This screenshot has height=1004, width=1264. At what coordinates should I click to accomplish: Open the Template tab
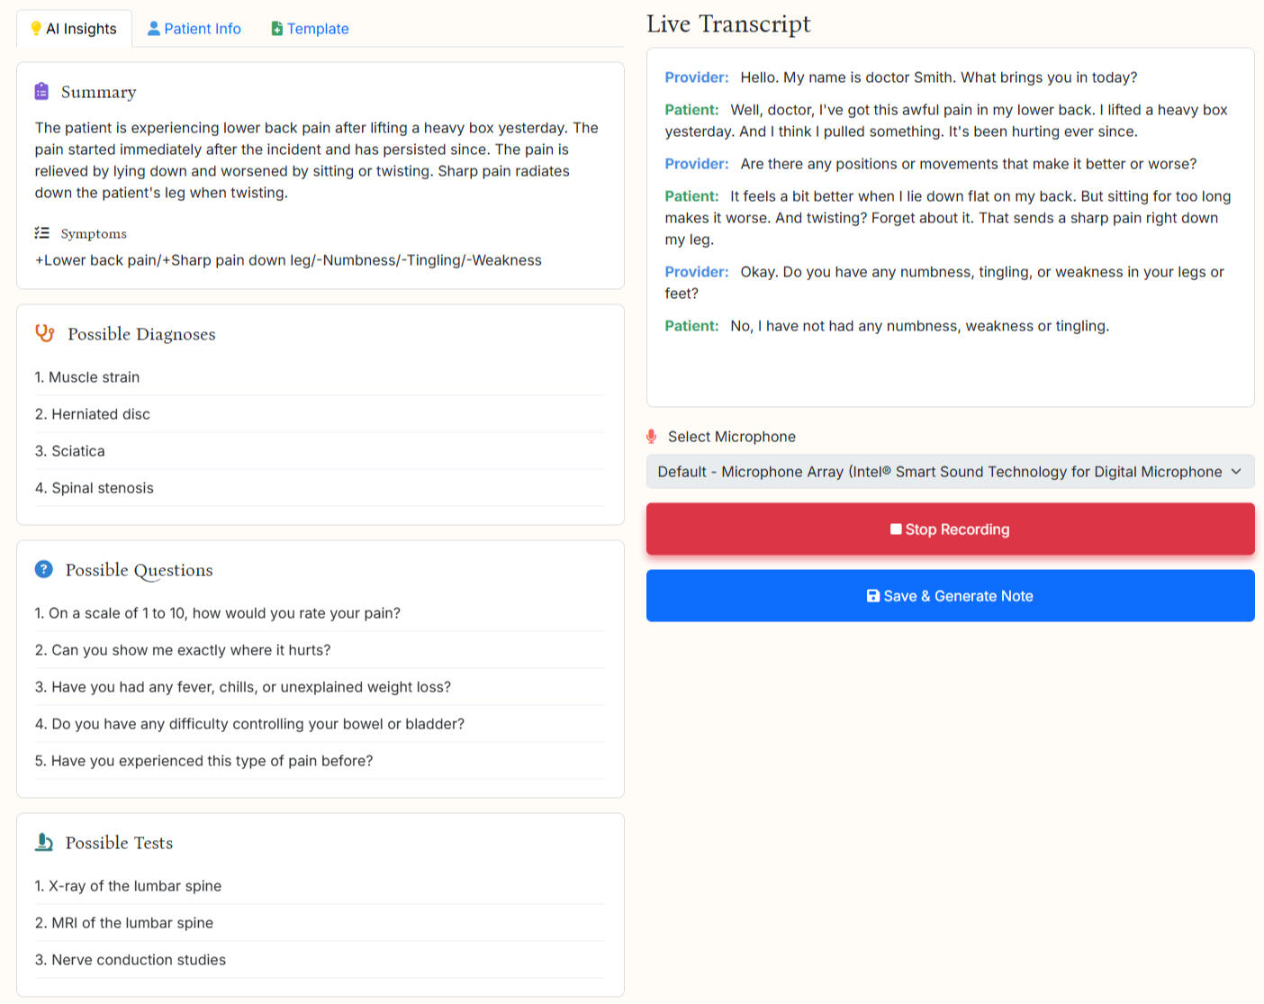point(310,29)
